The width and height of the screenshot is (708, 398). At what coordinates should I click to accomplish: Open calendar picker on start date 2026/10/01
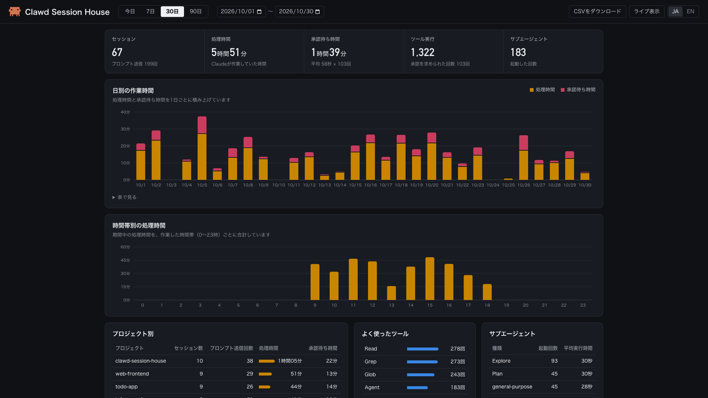(x=259, y=12)
